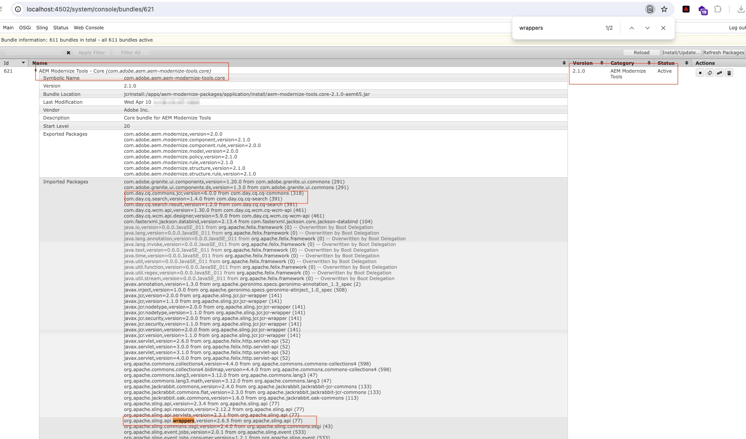
Task: Click the Filter All button
Action: (130, 53)
